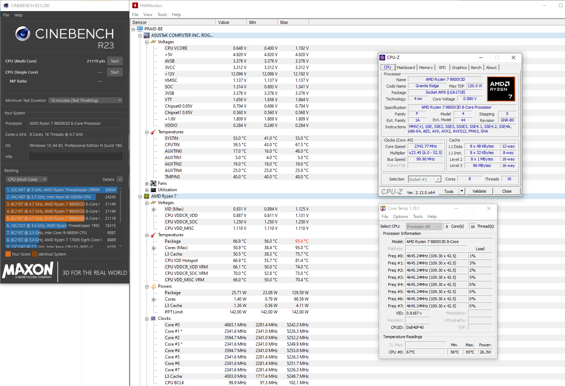565x386 pixels.
Task: Open the Tools menu in HWMonitor
Action: coord(162,15)
